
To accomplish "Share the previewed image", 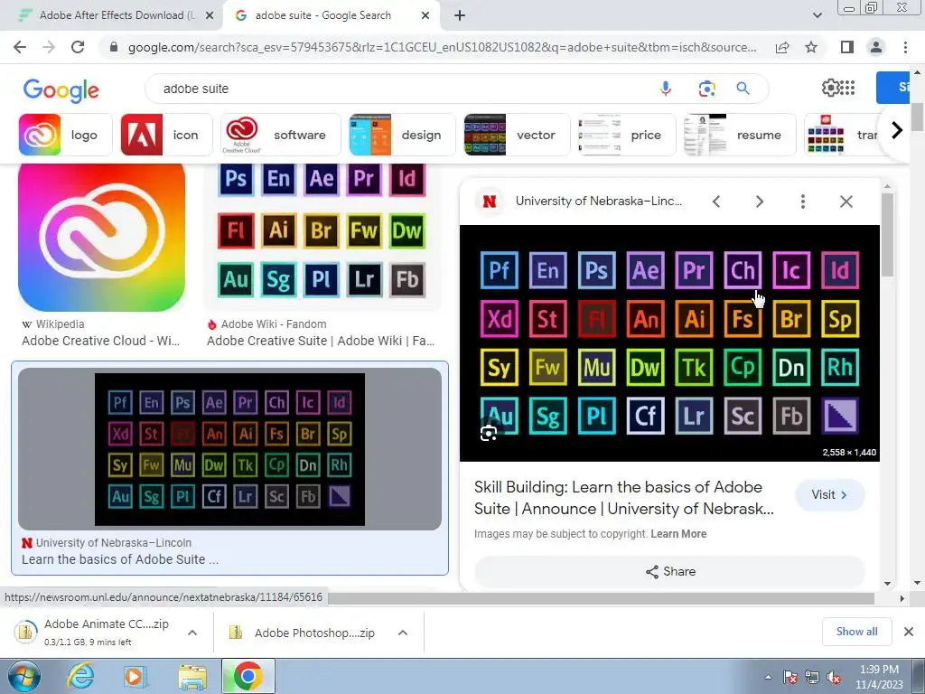I will pyautogui.click(x=669, y=571).
